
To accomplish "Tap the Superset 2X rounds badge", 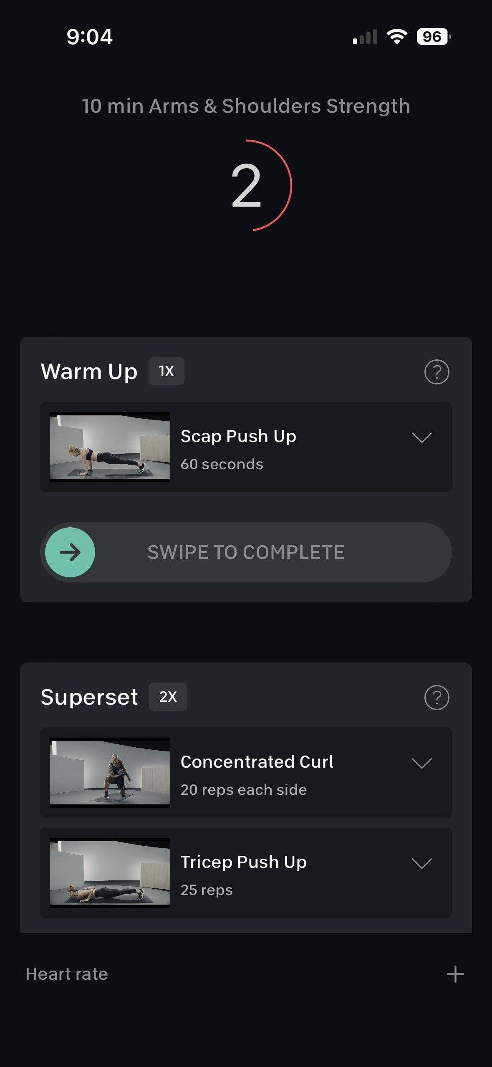I will tap(168, 697).
